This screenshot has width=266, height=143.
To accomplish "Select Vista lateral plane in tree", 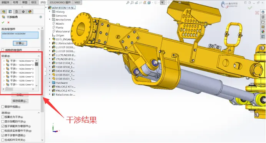I will (61, 32).
